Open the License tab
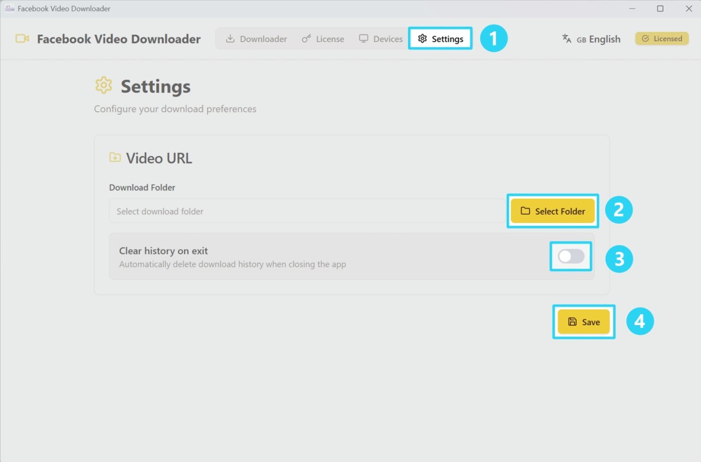This screenshot has height=462, width=701. point(323,38)
